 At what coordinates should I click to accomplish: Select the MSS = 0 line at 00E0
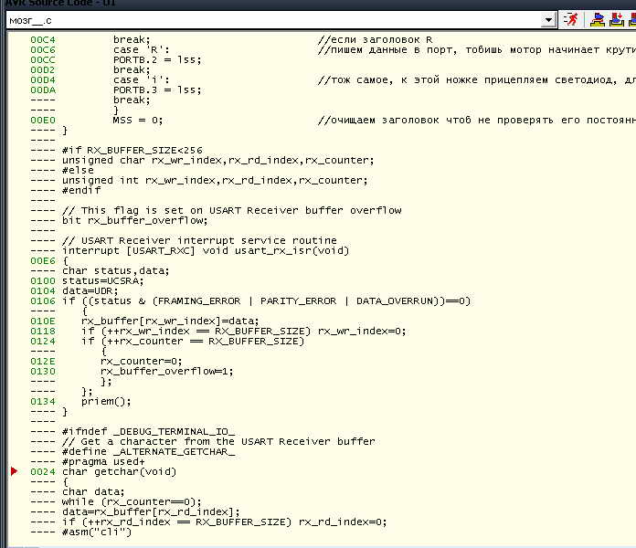[137, 120]
